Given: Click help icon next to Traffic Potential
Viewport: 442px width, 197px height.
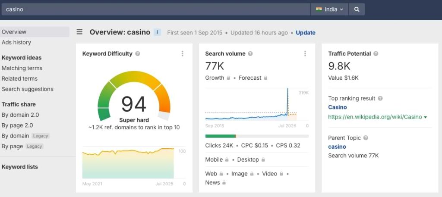Looking at the screenshot, I should pos(376,53).
